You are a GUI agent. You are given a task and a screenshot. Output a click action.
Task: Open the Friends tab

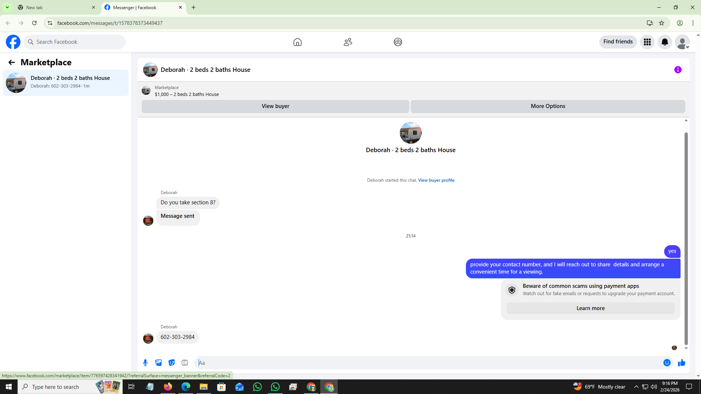tap(348, 42)
